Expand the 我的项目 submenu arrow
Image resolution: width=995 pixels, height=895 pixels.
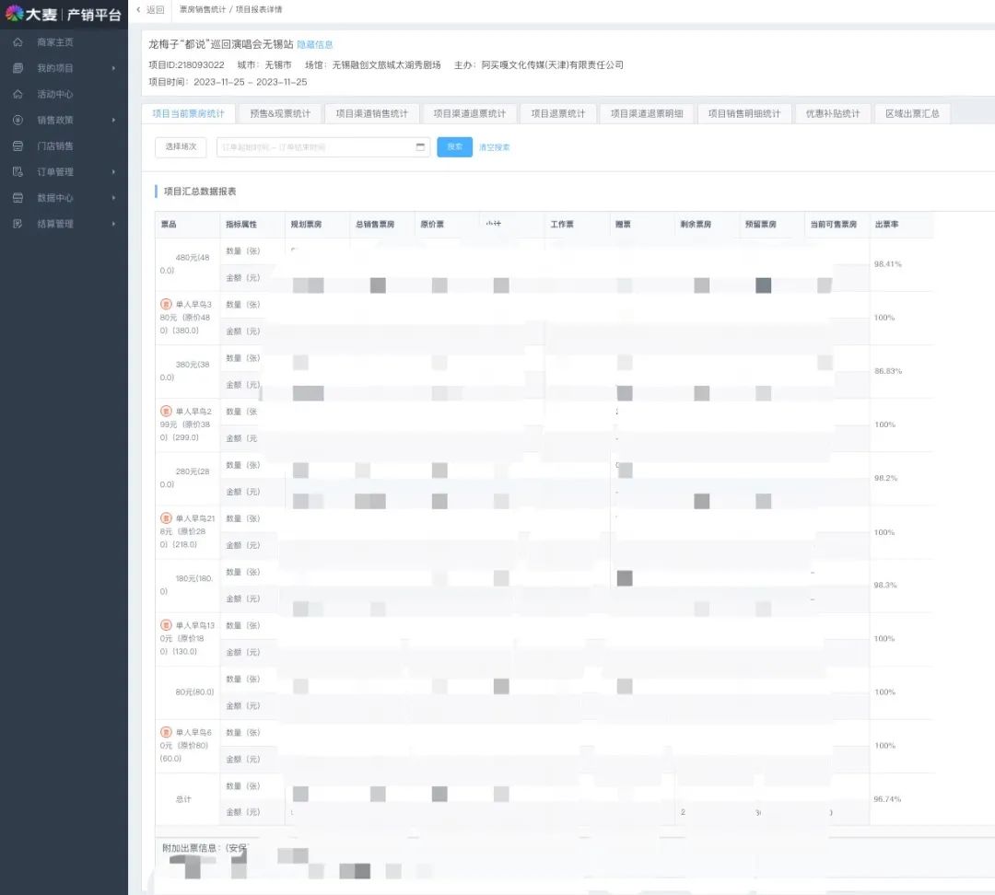pos(113,68)
